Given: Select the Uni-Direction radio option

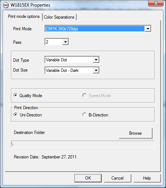Looking at the screenshot, I should (15, 115).
